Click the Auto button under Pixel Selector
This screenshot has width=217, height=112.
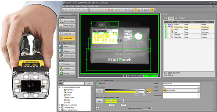tap(100, 91)
